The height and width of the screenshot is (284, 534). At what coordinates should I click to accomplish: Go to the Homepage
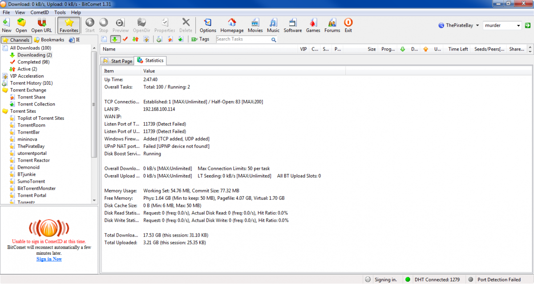(x=232, y=25)
